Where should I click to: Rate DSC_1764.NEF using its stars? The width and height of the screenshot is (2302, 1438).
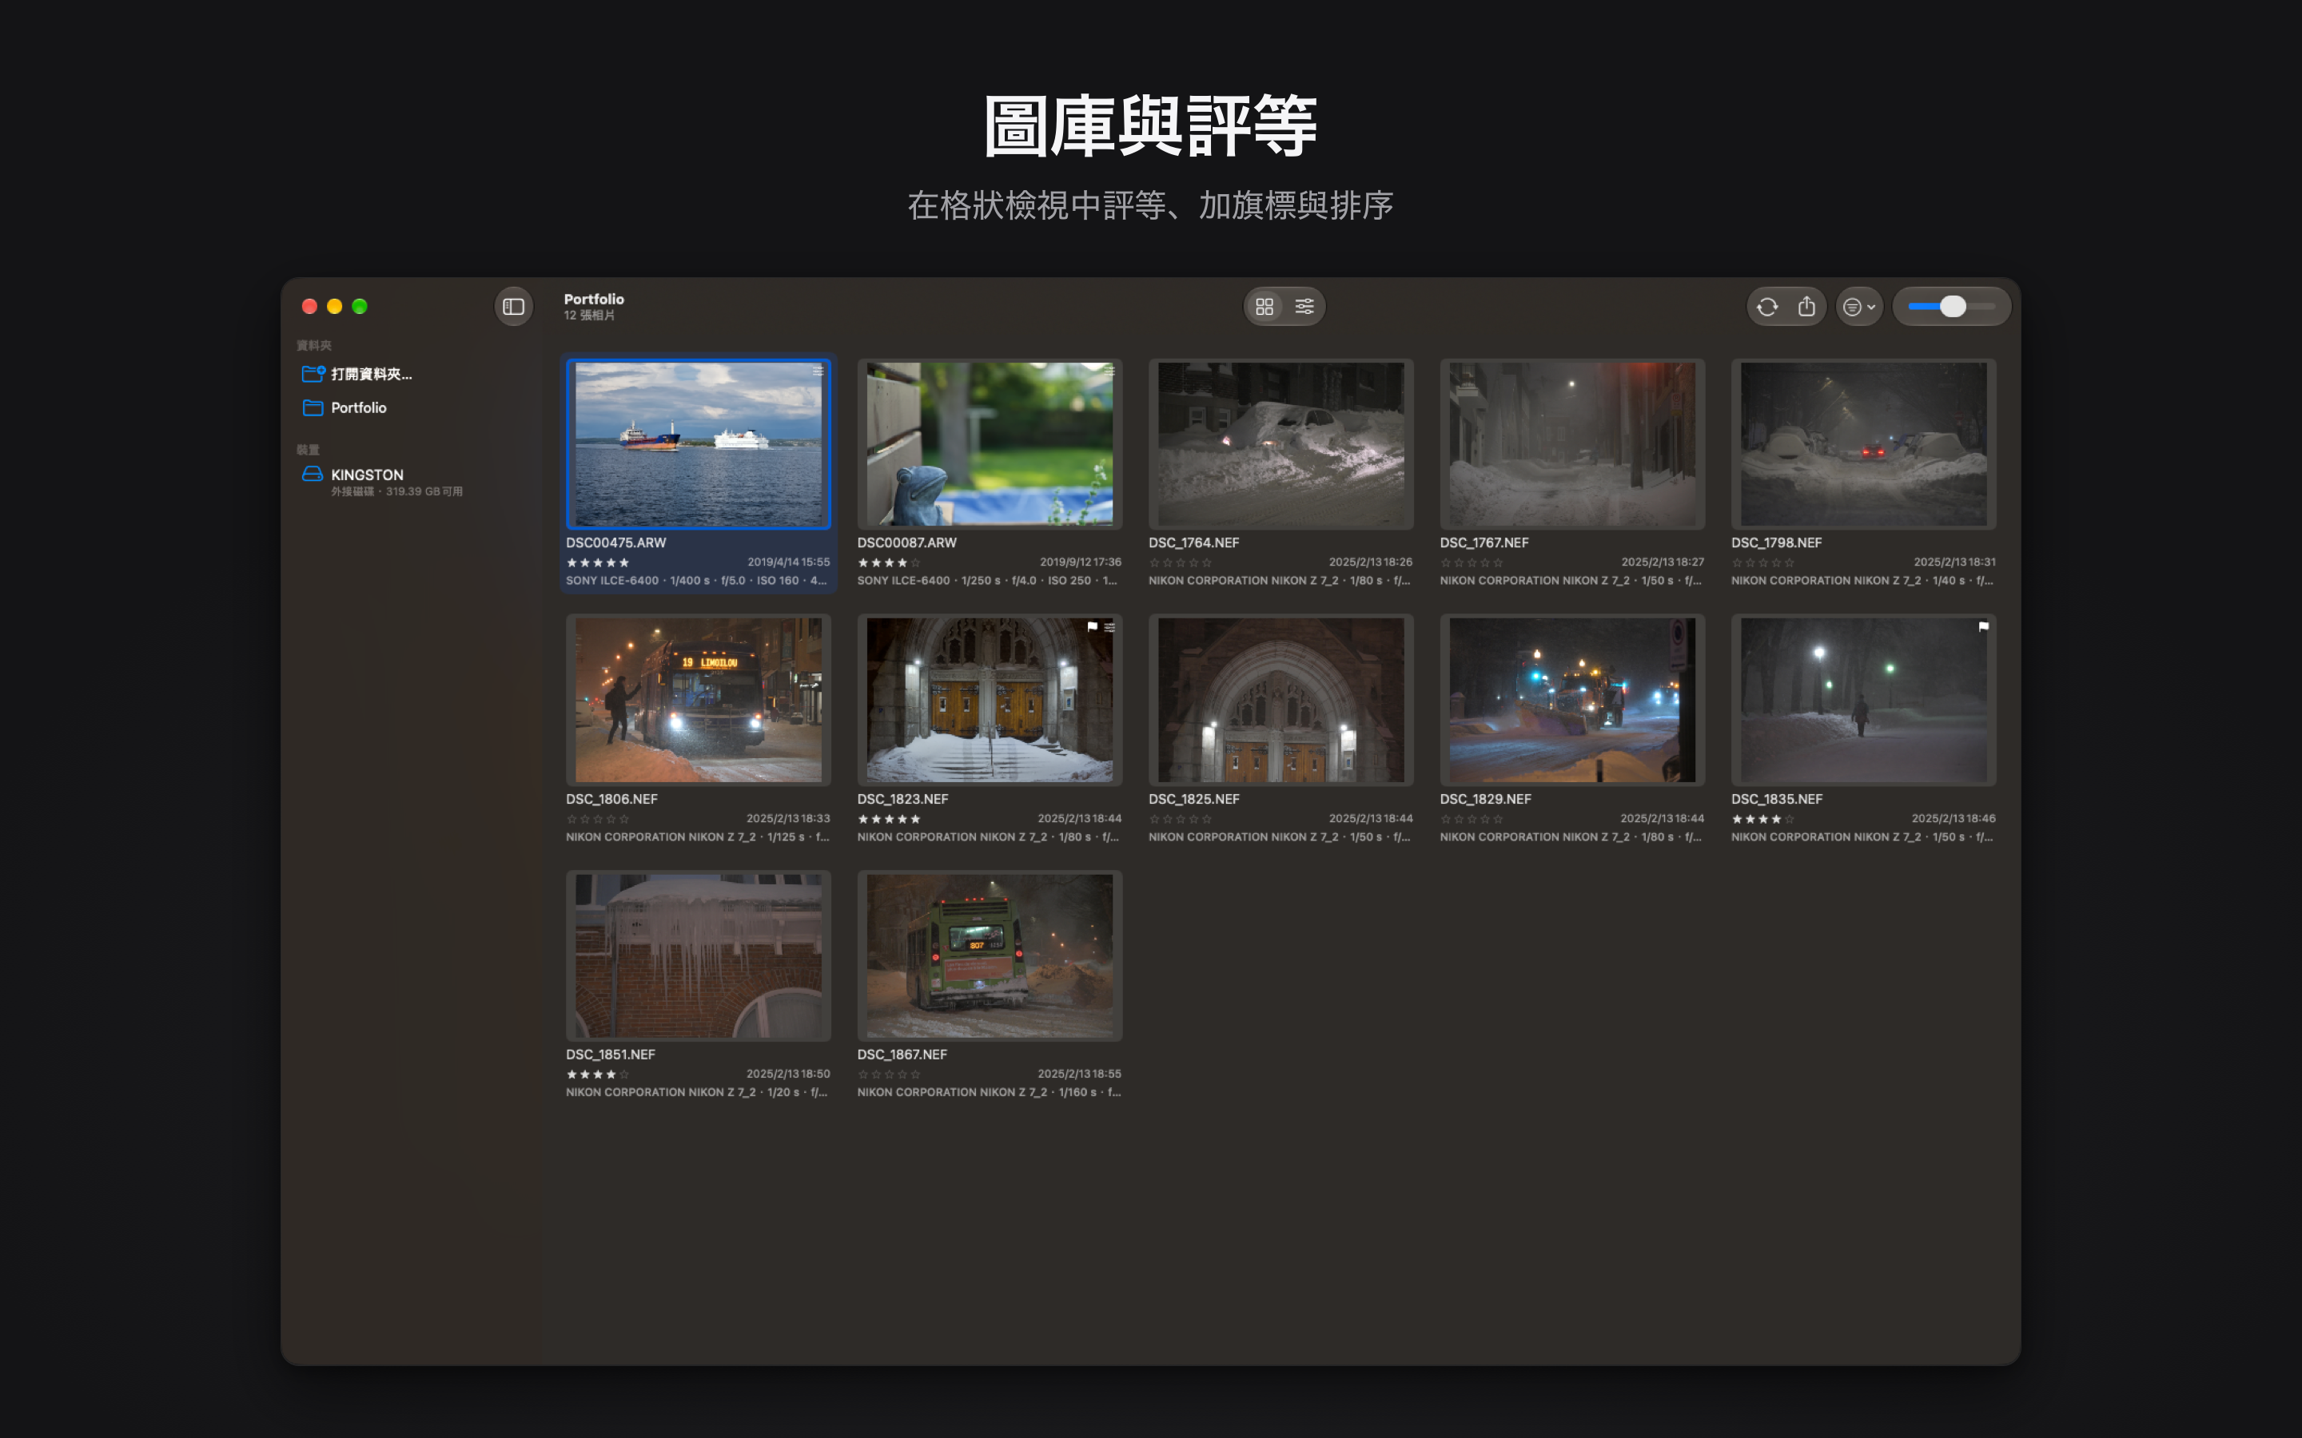pyautogui.click(x=1180, y=562)
